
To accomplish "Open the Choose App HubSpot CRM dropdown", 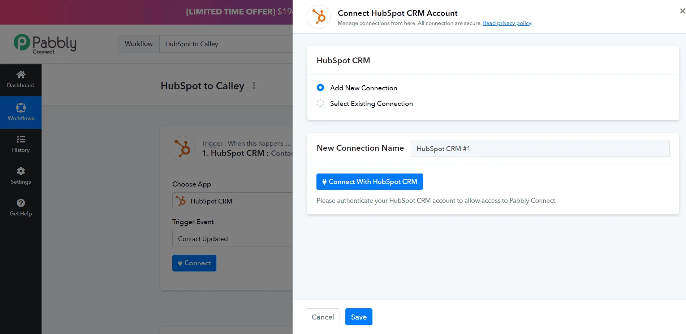I will 232,201.
